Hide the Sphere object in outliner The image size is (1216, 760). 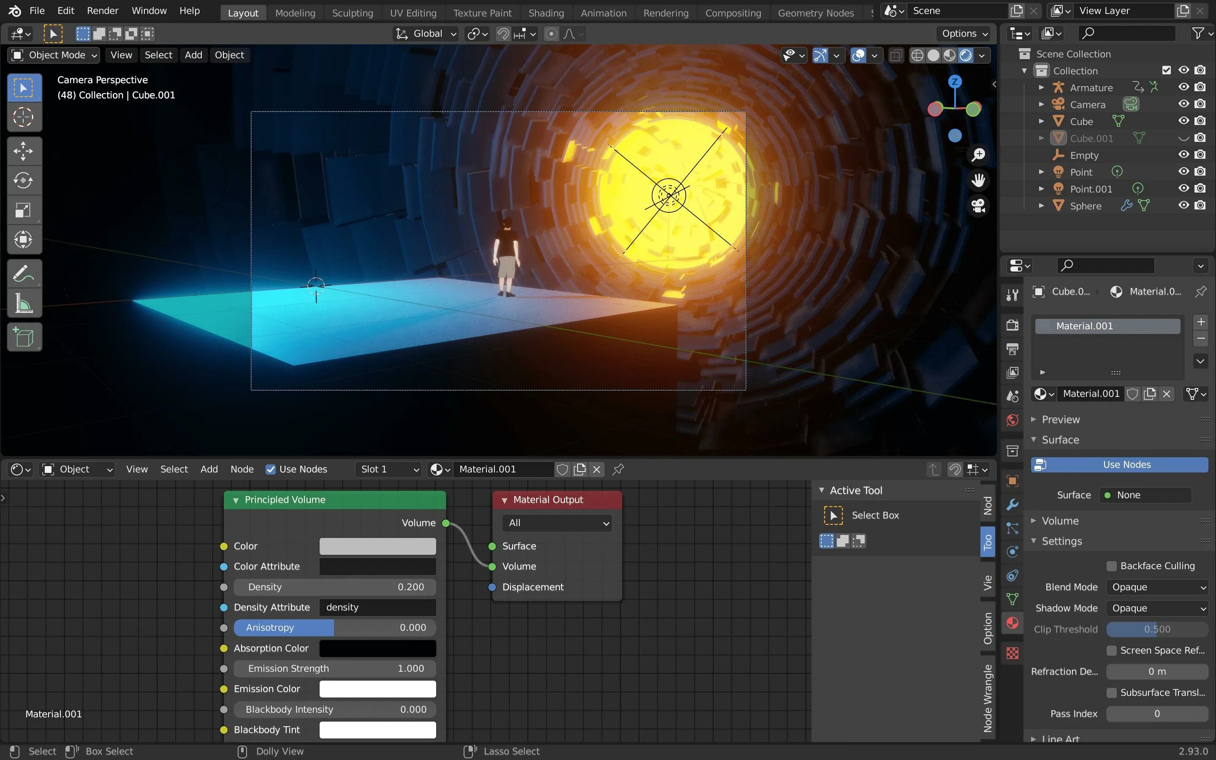coord(1183,205)
